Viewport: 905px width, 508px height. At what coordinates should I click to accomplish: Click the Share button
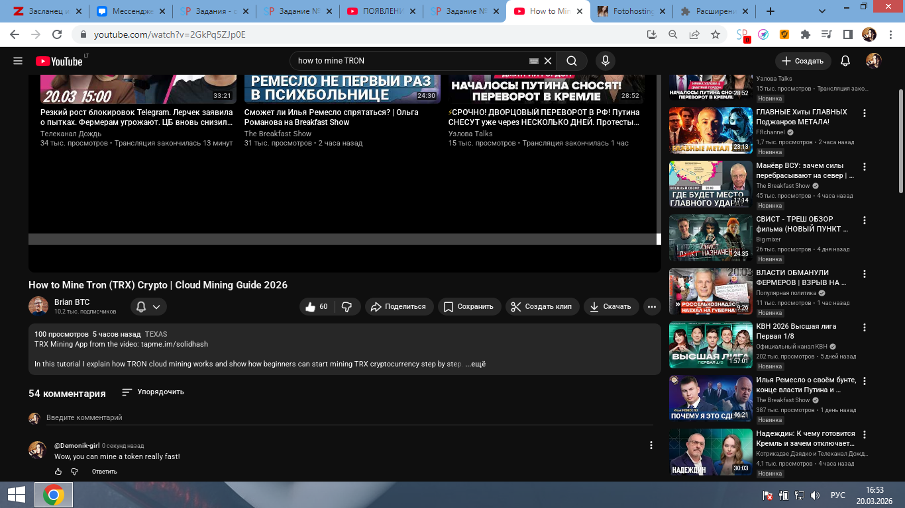[x=399, y=307]
